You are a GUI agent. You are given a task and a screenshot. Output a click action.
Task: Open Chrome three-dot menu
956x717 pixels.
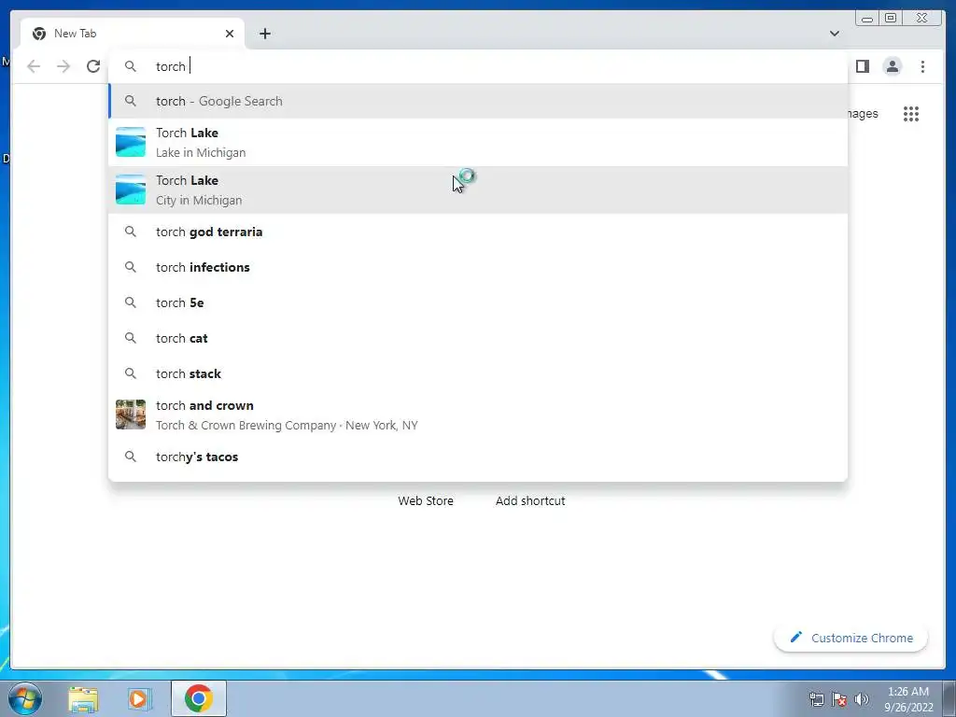click(922, 66)
